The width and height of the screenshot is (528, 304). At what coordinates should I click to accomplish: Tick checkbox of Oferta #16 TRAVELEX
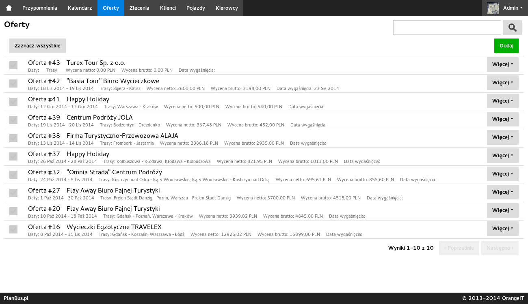pyautogui.click(x=13, y=229)
